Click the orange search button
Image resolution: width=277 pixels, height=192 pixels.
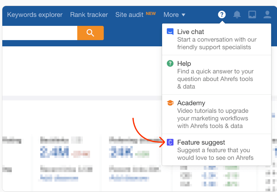(x=90, y=33)
